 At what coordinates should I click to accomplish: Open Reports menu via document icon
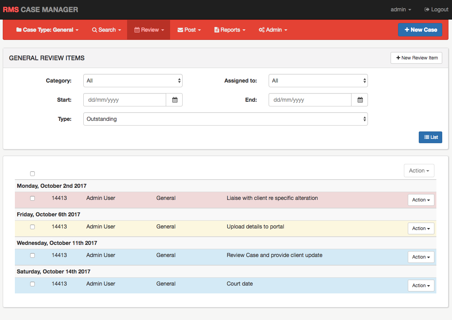tap(217, 30)
